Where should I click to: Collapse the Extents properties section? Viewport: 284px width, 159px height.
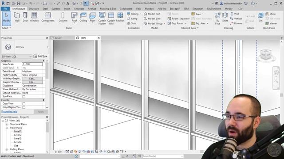[x=43, y=100]
